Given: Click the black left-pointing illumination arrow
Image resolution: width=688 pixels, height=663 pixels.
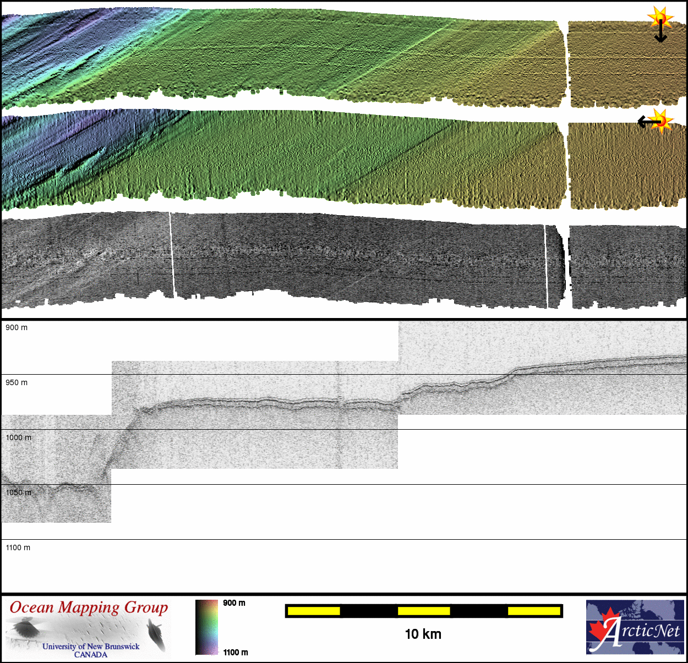Looking at the screenshot, I should 645,122.
